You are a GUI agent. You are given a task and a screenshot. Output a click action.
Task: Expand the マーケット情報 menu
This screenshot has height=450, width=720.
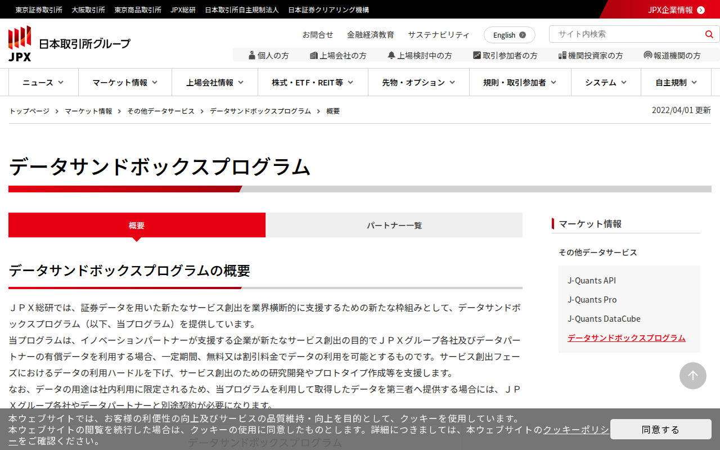click(125, 83)
